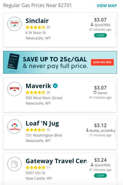Click the CASH badge on Sinclair price
The image size is (123, 185).
tap(100, 35)
